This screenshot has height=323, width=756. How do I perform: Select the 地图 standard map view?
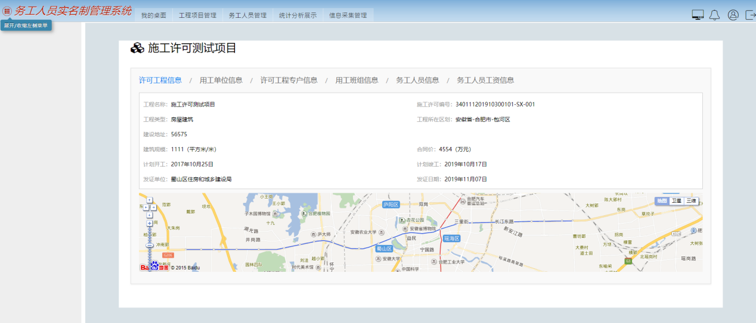(x=662, y=201)
